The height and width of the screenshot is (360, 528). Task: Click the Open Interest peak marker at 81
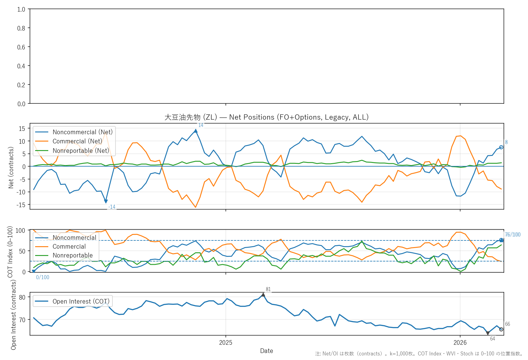pyautogui.click(x=263, y=295)
